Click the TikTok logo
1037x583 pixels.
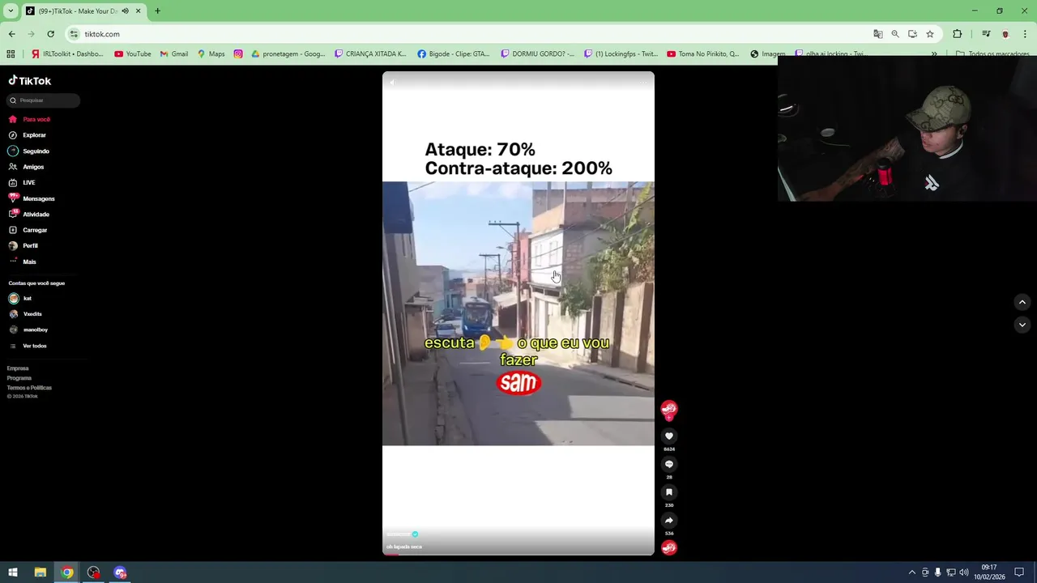(x=30, y=81)
